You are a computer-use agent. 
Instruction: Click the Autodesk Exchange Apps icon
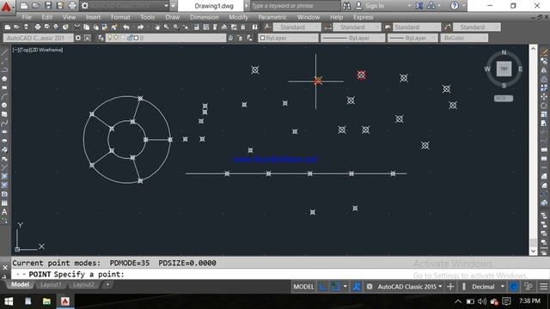coord(419,6)
